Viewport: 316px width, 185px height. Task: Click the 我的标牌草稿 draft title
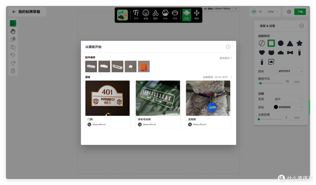tap(29, 12)
